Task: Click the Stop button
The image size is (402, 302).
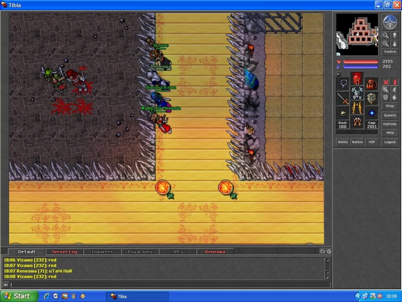Action: tap(390, 106)
